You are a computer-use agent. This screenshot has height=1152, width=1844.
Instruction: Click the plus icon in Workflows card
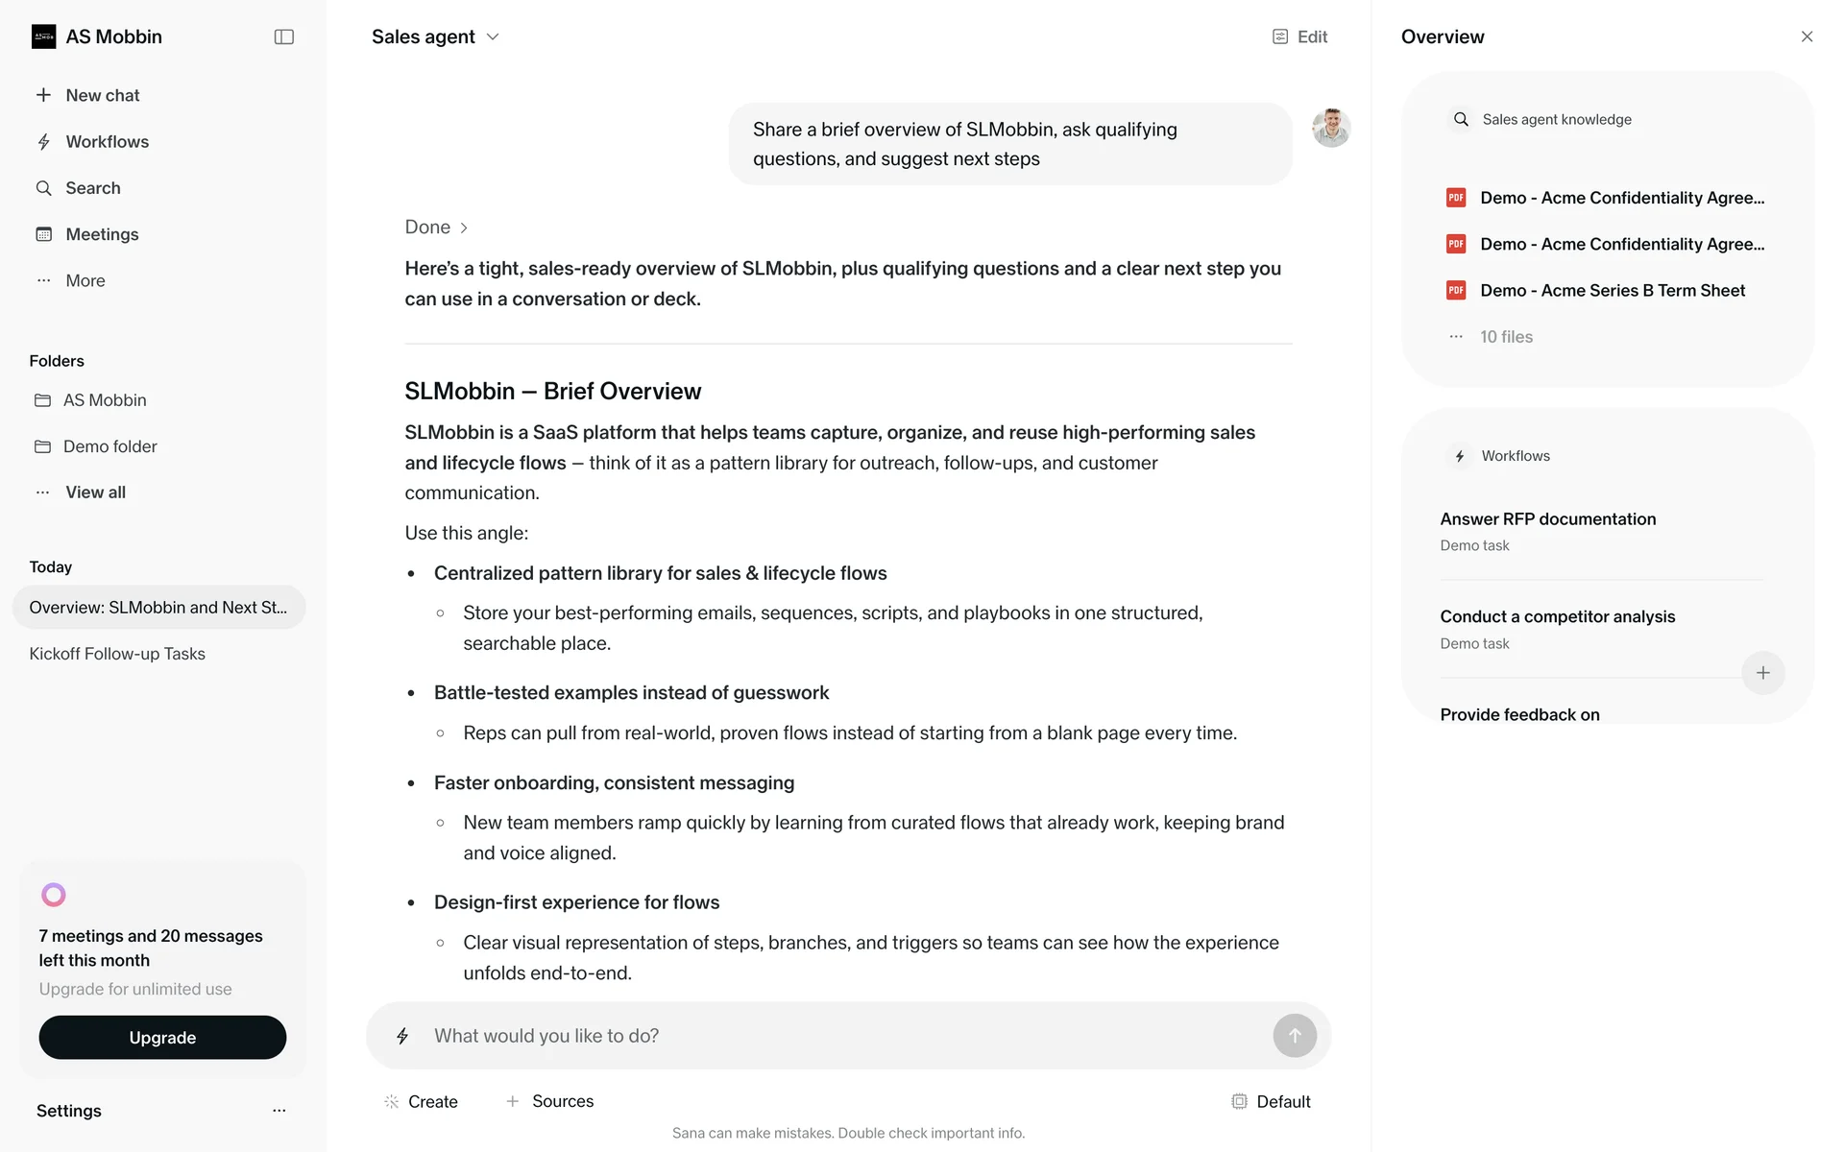point(1762,673)
